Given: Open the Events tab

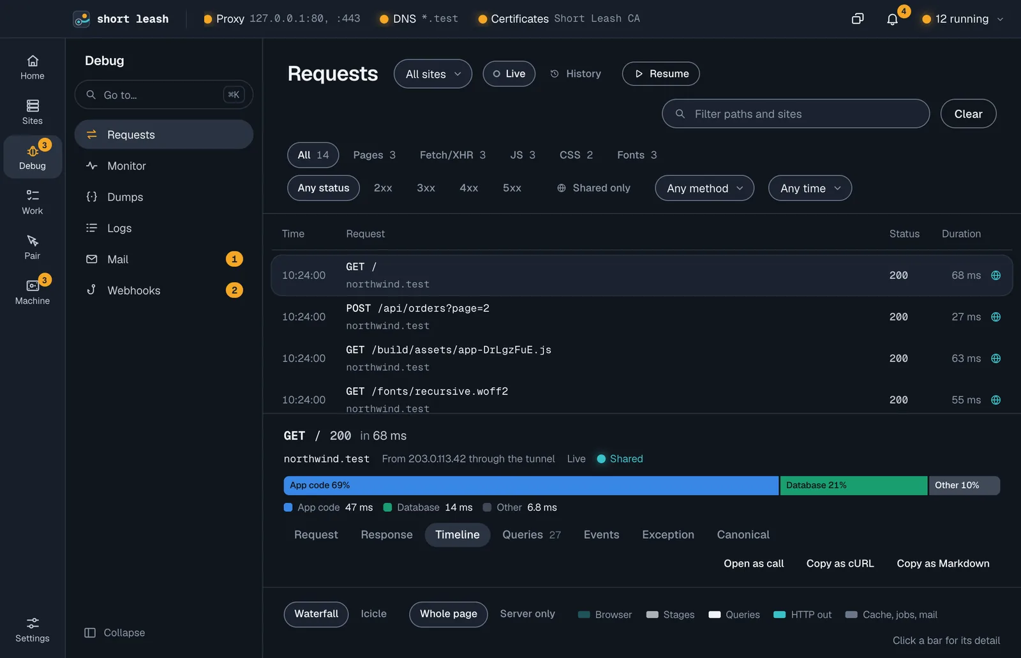Looking at the screenshot, I should (601, 535).
